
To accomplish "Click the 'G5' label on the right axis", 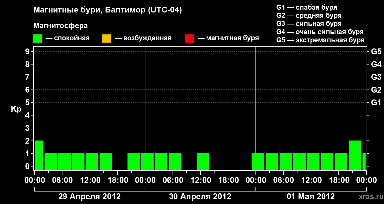I will coord(376,52).
